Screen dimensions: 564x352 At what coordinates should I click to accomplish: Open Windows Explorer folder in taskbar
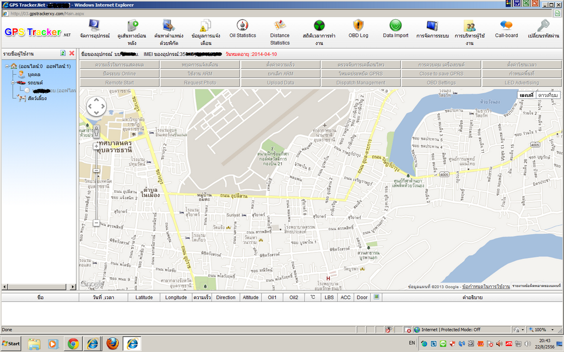[x=34, y=344]
